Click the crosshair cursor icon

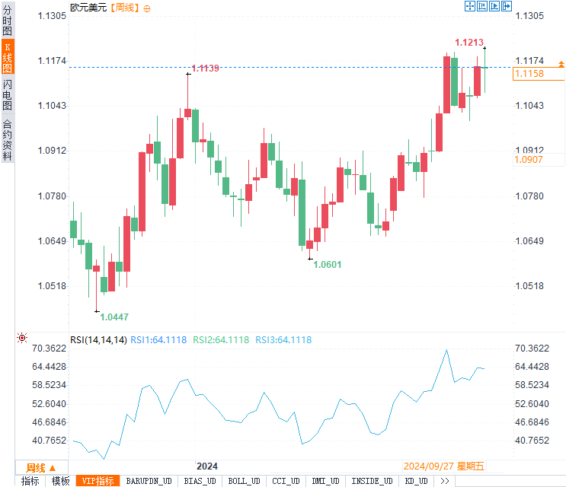tap(470, 6)
